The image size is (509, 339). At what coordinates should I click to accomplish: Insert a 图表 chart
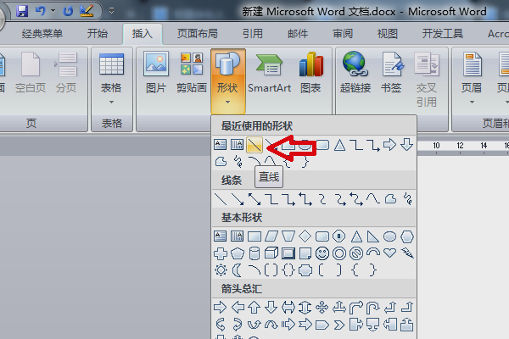(311, 73)
